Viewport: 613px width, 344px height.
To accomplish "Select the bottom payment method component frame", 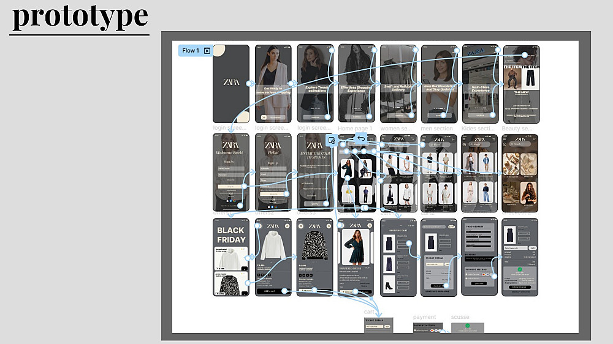I will click(428, 328).
